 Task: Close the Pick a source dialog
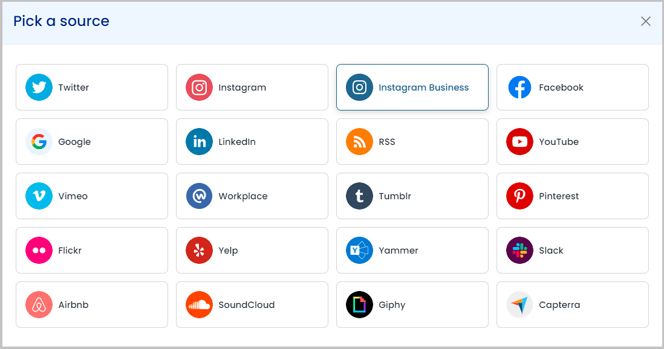point(645,21)
